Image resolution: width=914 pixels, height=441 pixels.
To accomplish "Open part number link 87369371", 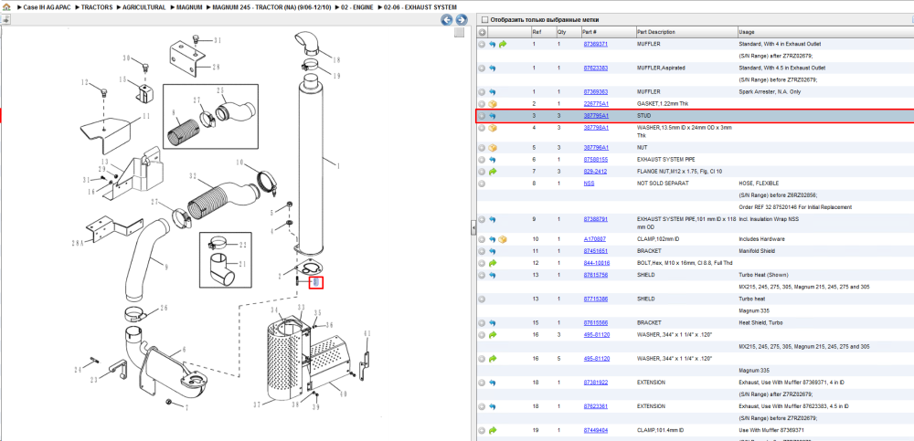I will 596,44.
